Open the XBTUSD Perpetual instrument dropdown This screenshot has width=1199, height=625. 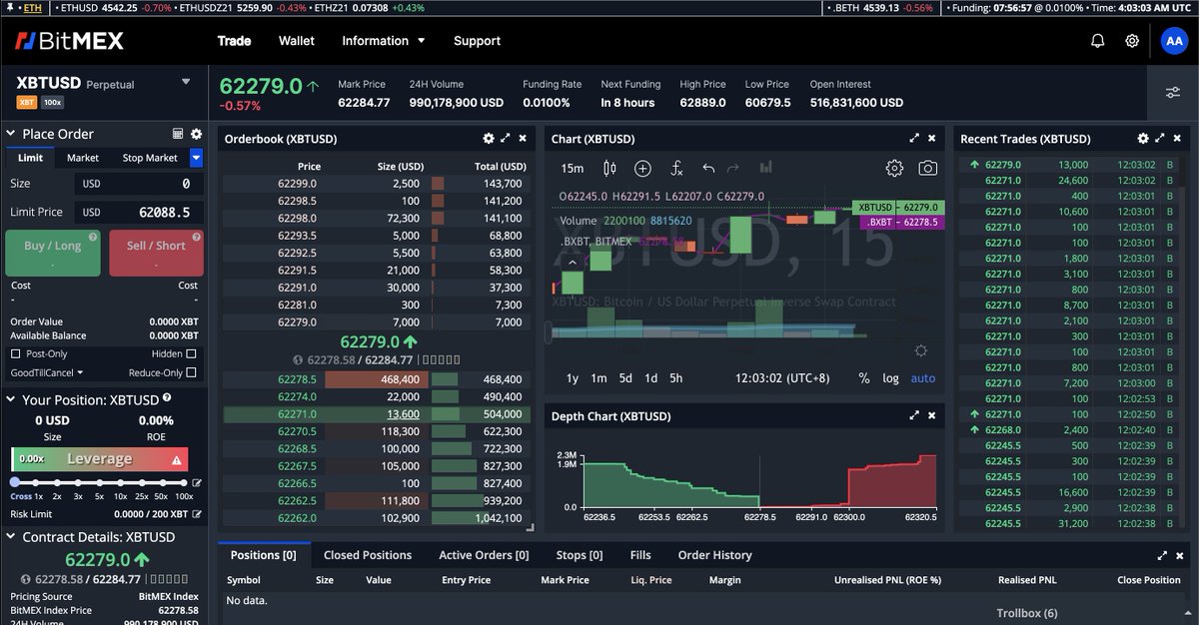point(186,83)
